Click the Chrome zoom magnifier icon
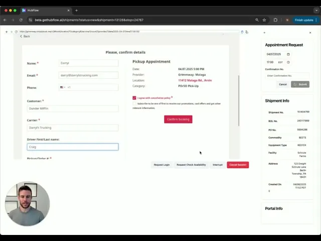 [257, 20]
